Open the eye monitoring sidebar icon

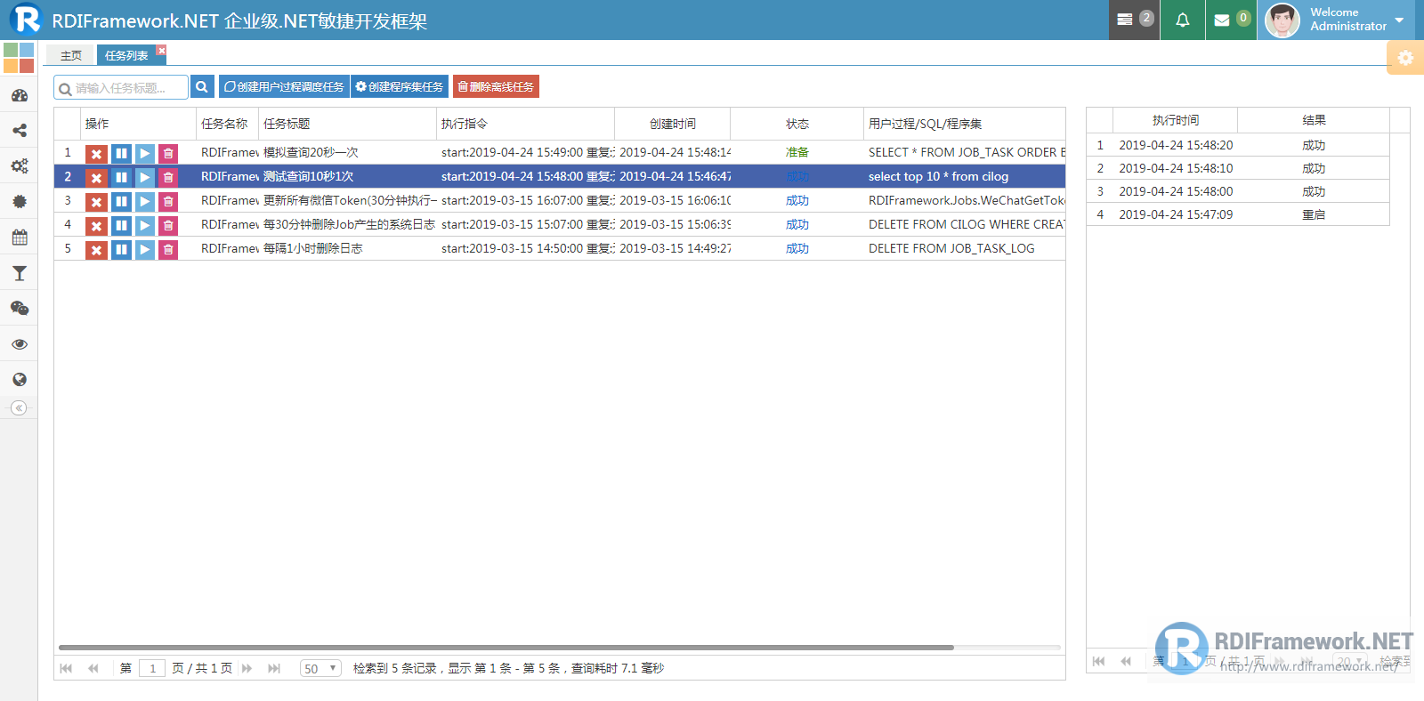[x=19, y=344]
